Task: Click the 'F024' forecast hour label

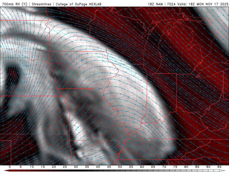Action: tap(171, 4)
